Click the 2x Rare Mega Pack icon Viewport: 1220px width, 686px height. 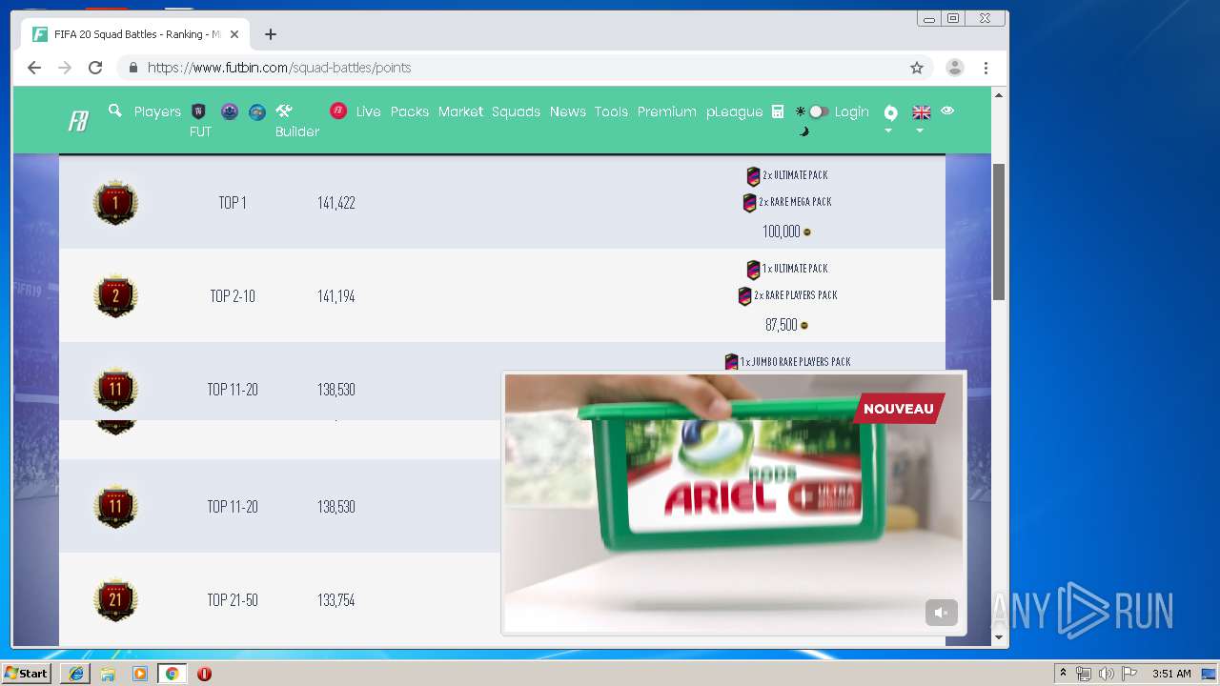(x=749, y=202)
